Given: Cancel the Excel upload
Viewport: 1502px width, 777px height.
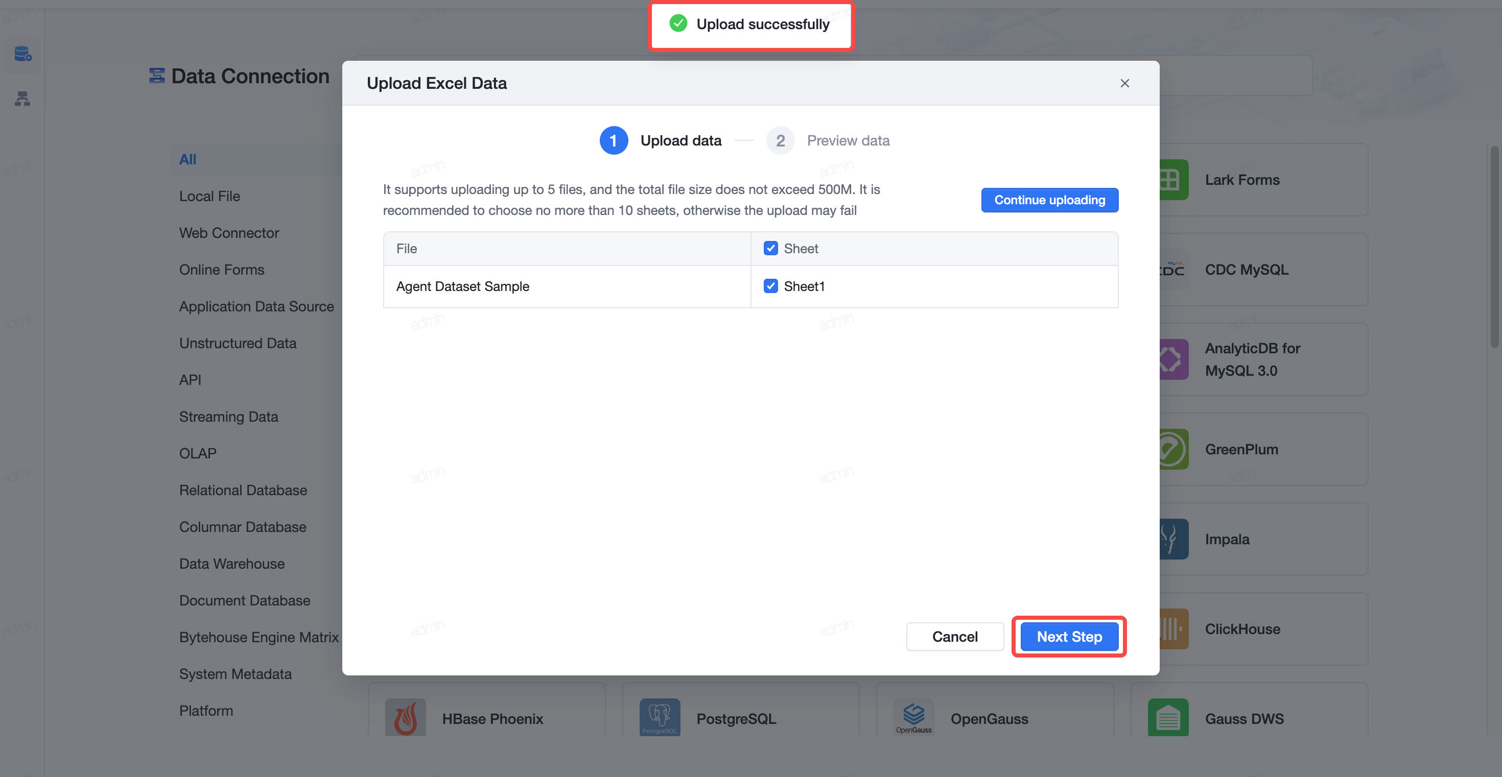Looking at the screenshot, I should (954, 637).
